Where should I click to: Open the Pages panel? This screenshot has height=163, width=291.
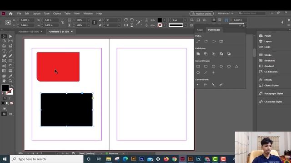tap(268, 36)
